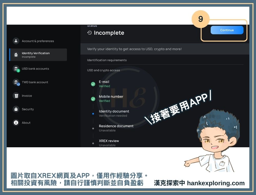Click the Security lock icon
This screenshot has width=256, height=195.
coord(16,109)
